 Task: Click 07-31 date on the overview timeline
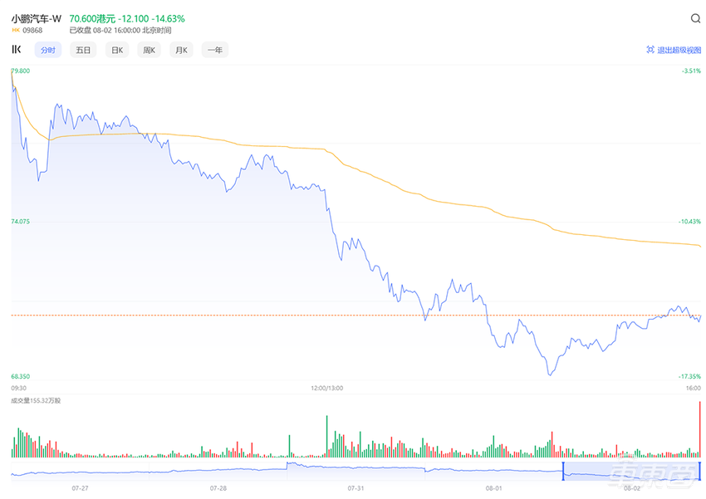(x=356, y=489)
